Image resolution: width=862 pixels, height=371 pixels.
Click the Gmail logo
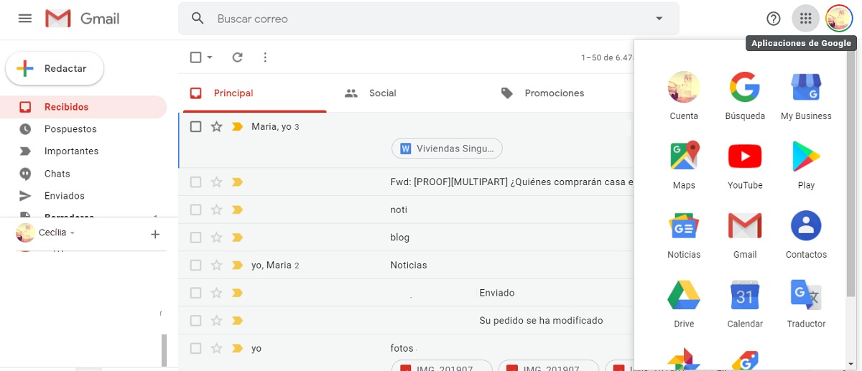[x=82, y=19]
